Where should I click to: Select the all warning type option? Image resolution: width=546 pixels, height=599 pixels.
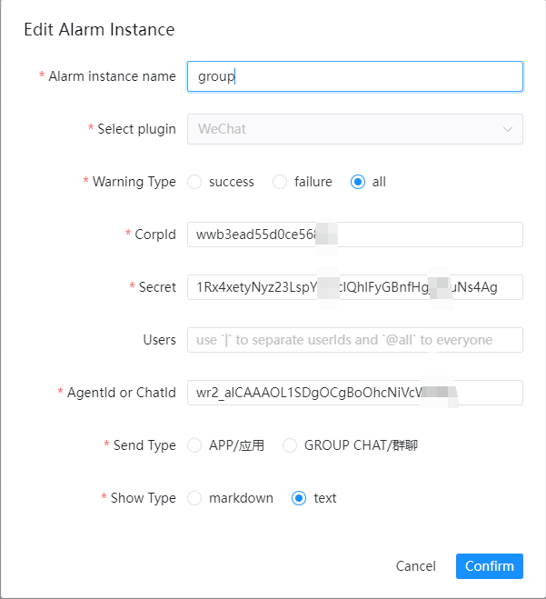pos(358,182)
